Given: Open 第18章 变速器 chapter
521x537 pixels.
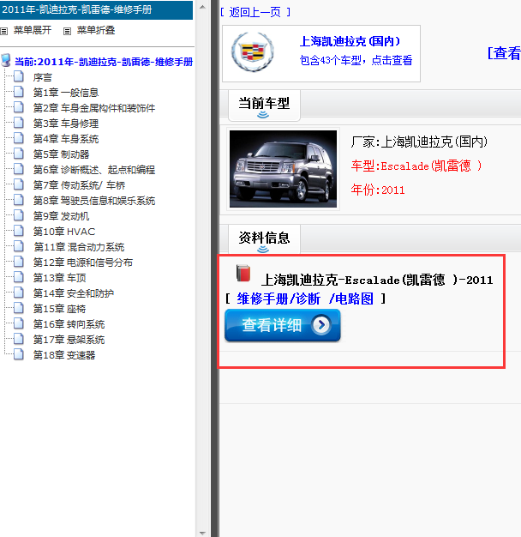Looking at the screenshot, I should [64, 355].
